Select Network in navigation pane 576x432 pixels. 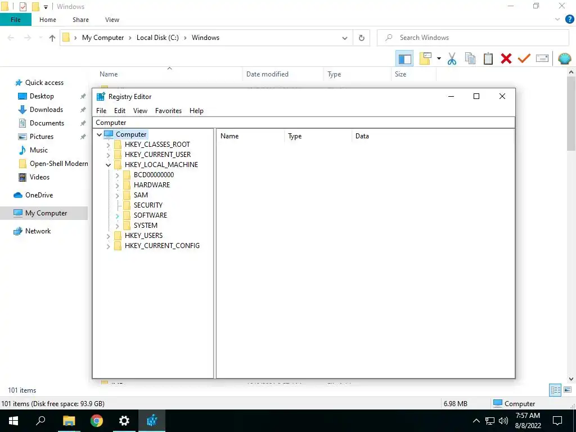(38, 231)
